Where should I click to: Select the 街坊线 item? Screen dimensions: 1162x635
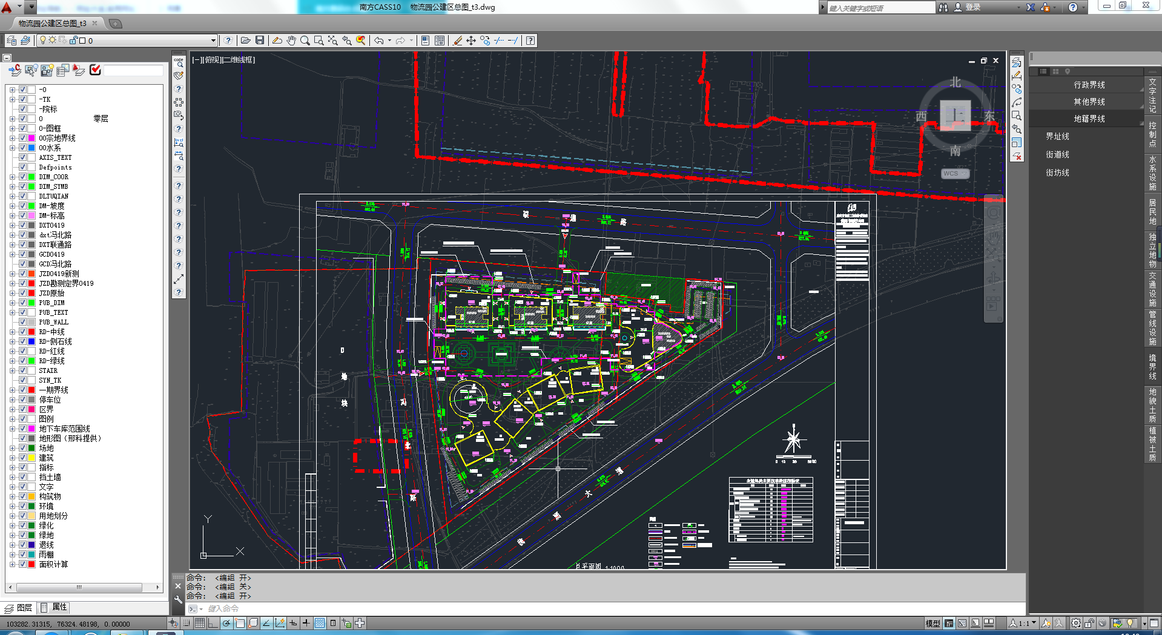click(x=1057, y=173)
